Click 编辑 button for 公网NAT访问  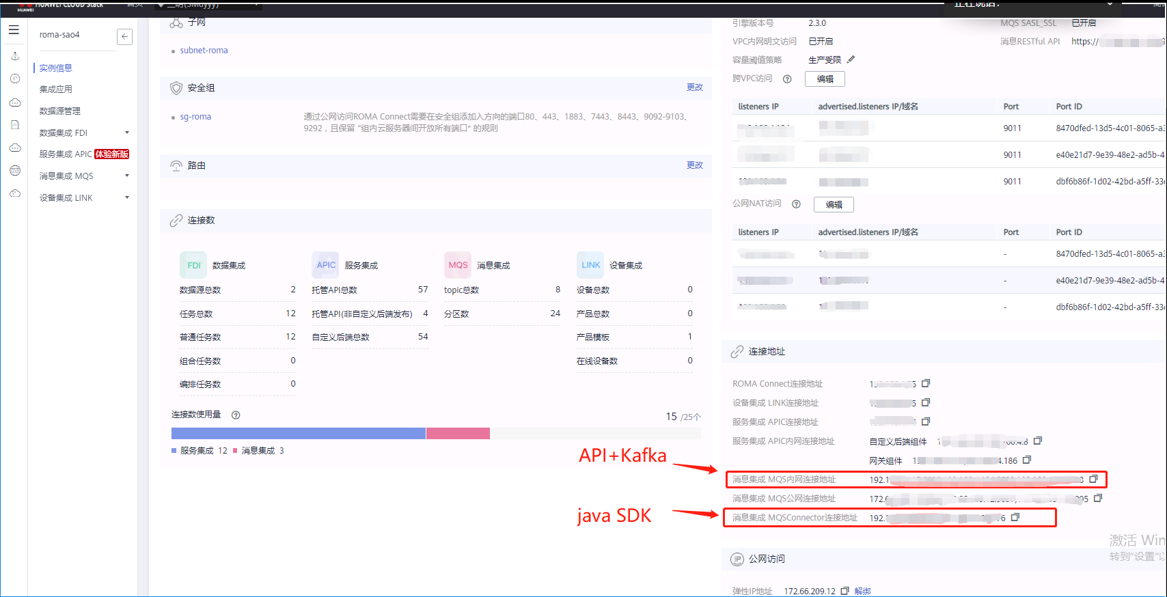pos(834,204)
